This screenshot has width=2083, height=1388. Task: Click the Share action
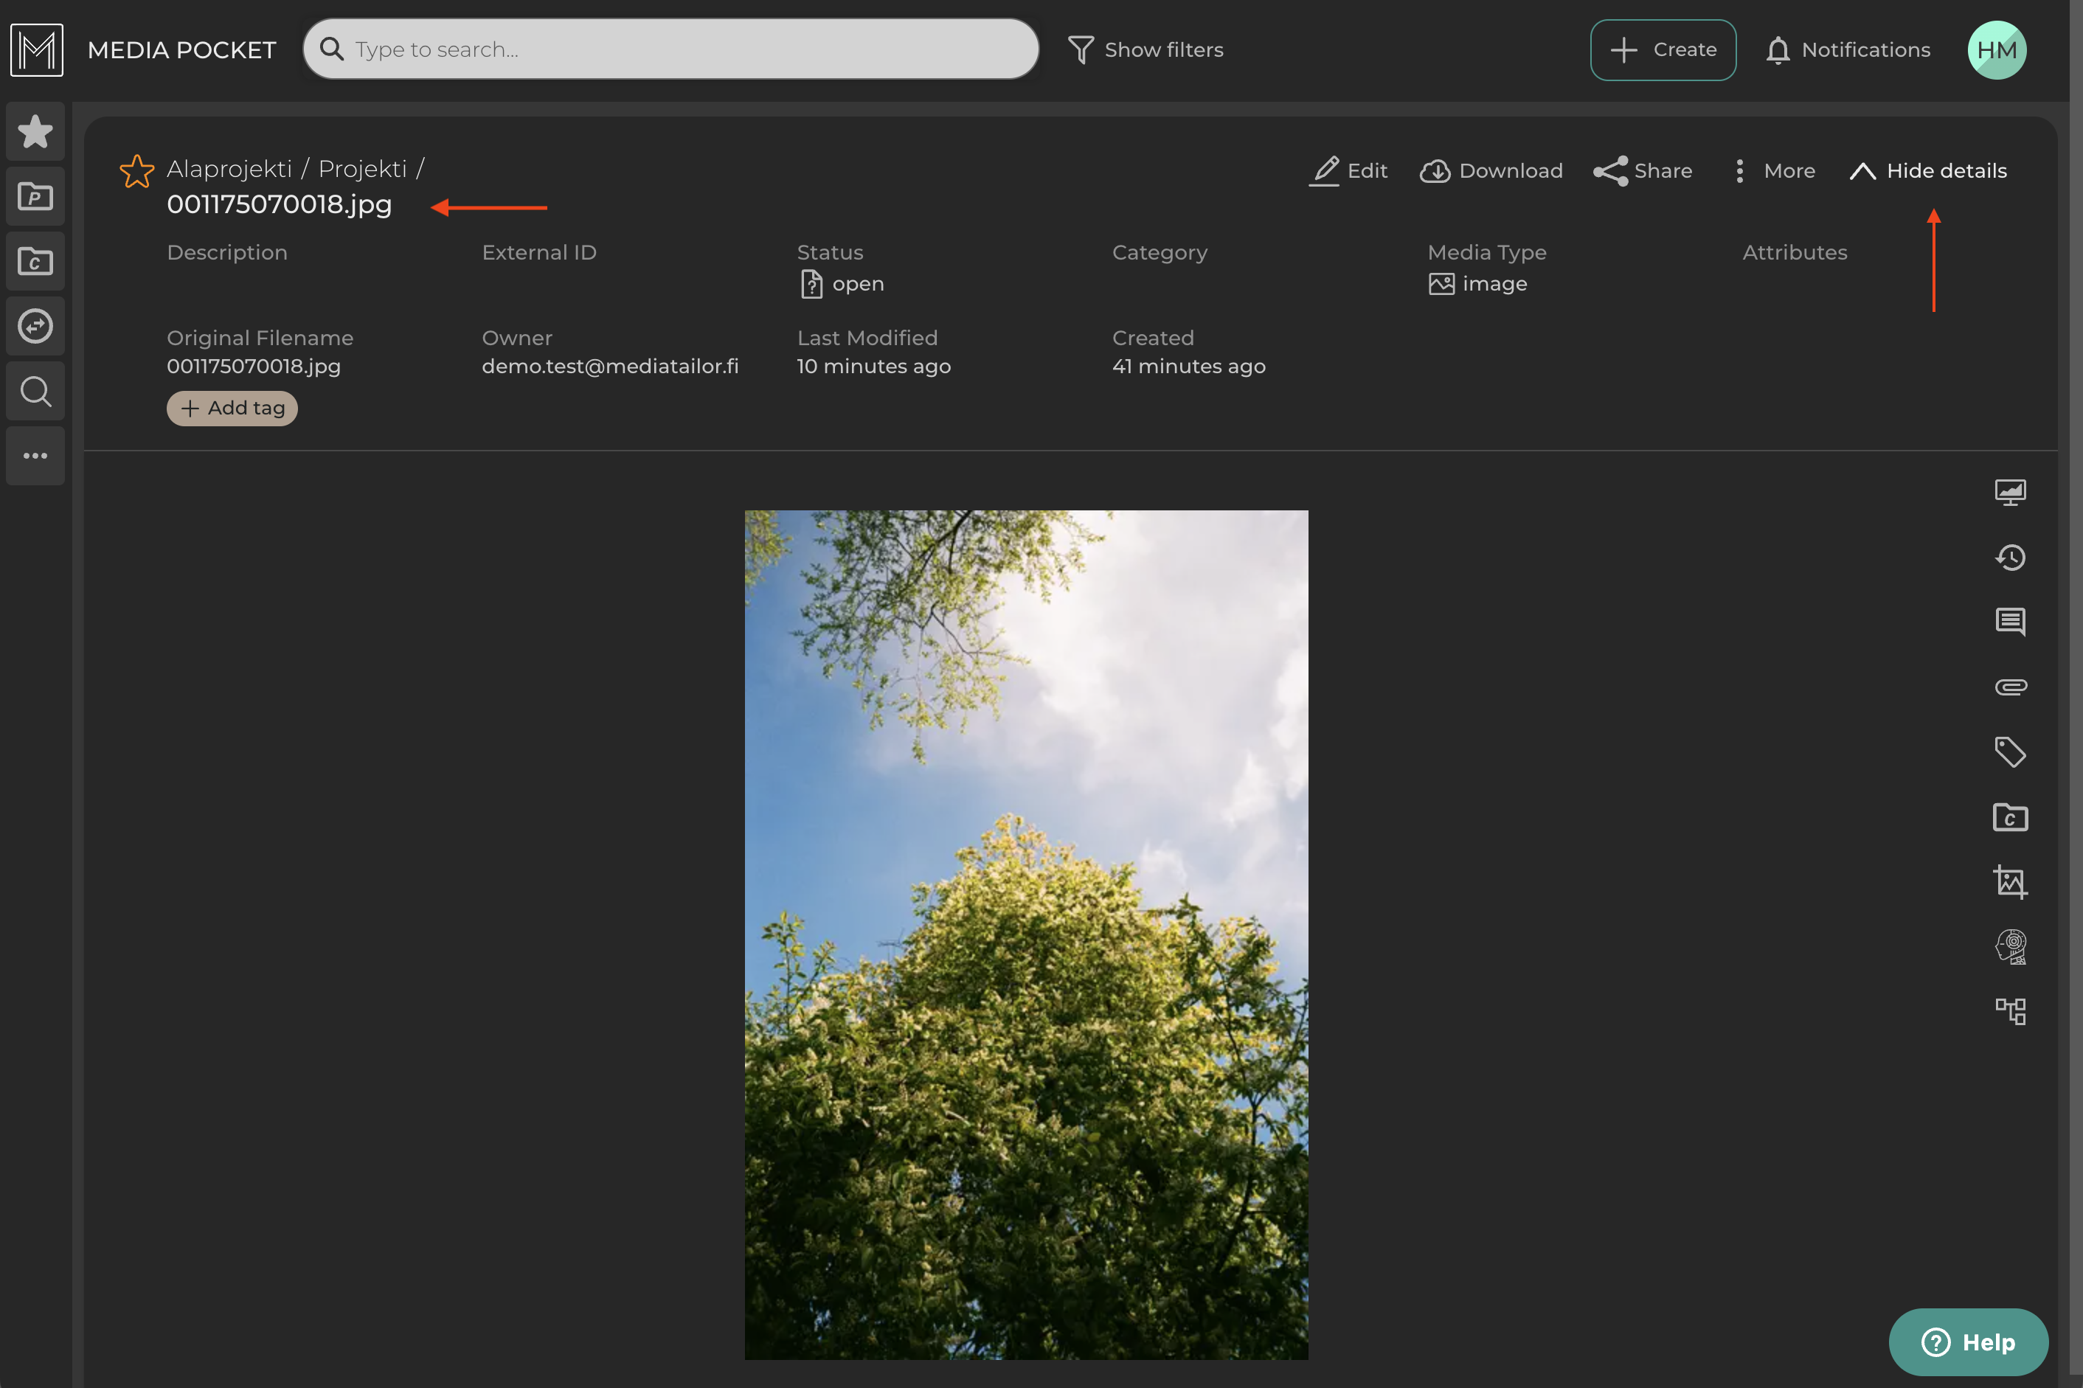coord(1643,171)
